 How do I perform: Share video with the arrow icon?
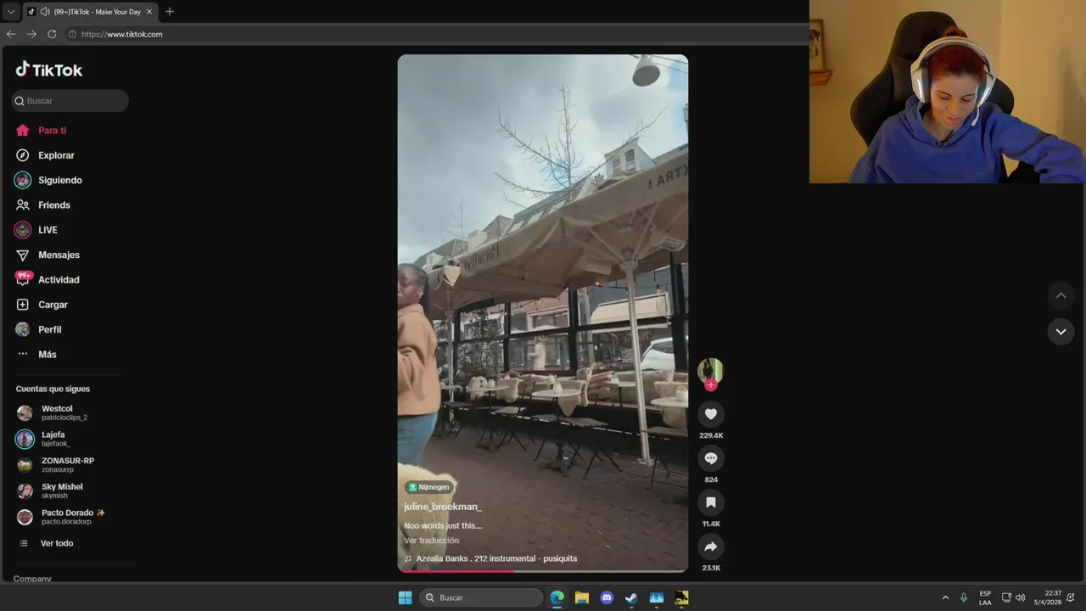click(711, 547)
